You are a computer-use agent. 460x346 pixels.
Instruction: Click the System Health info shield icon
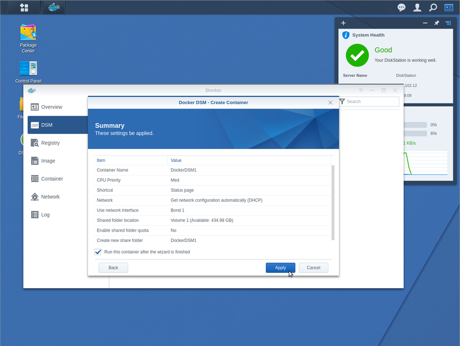(346, 35)
